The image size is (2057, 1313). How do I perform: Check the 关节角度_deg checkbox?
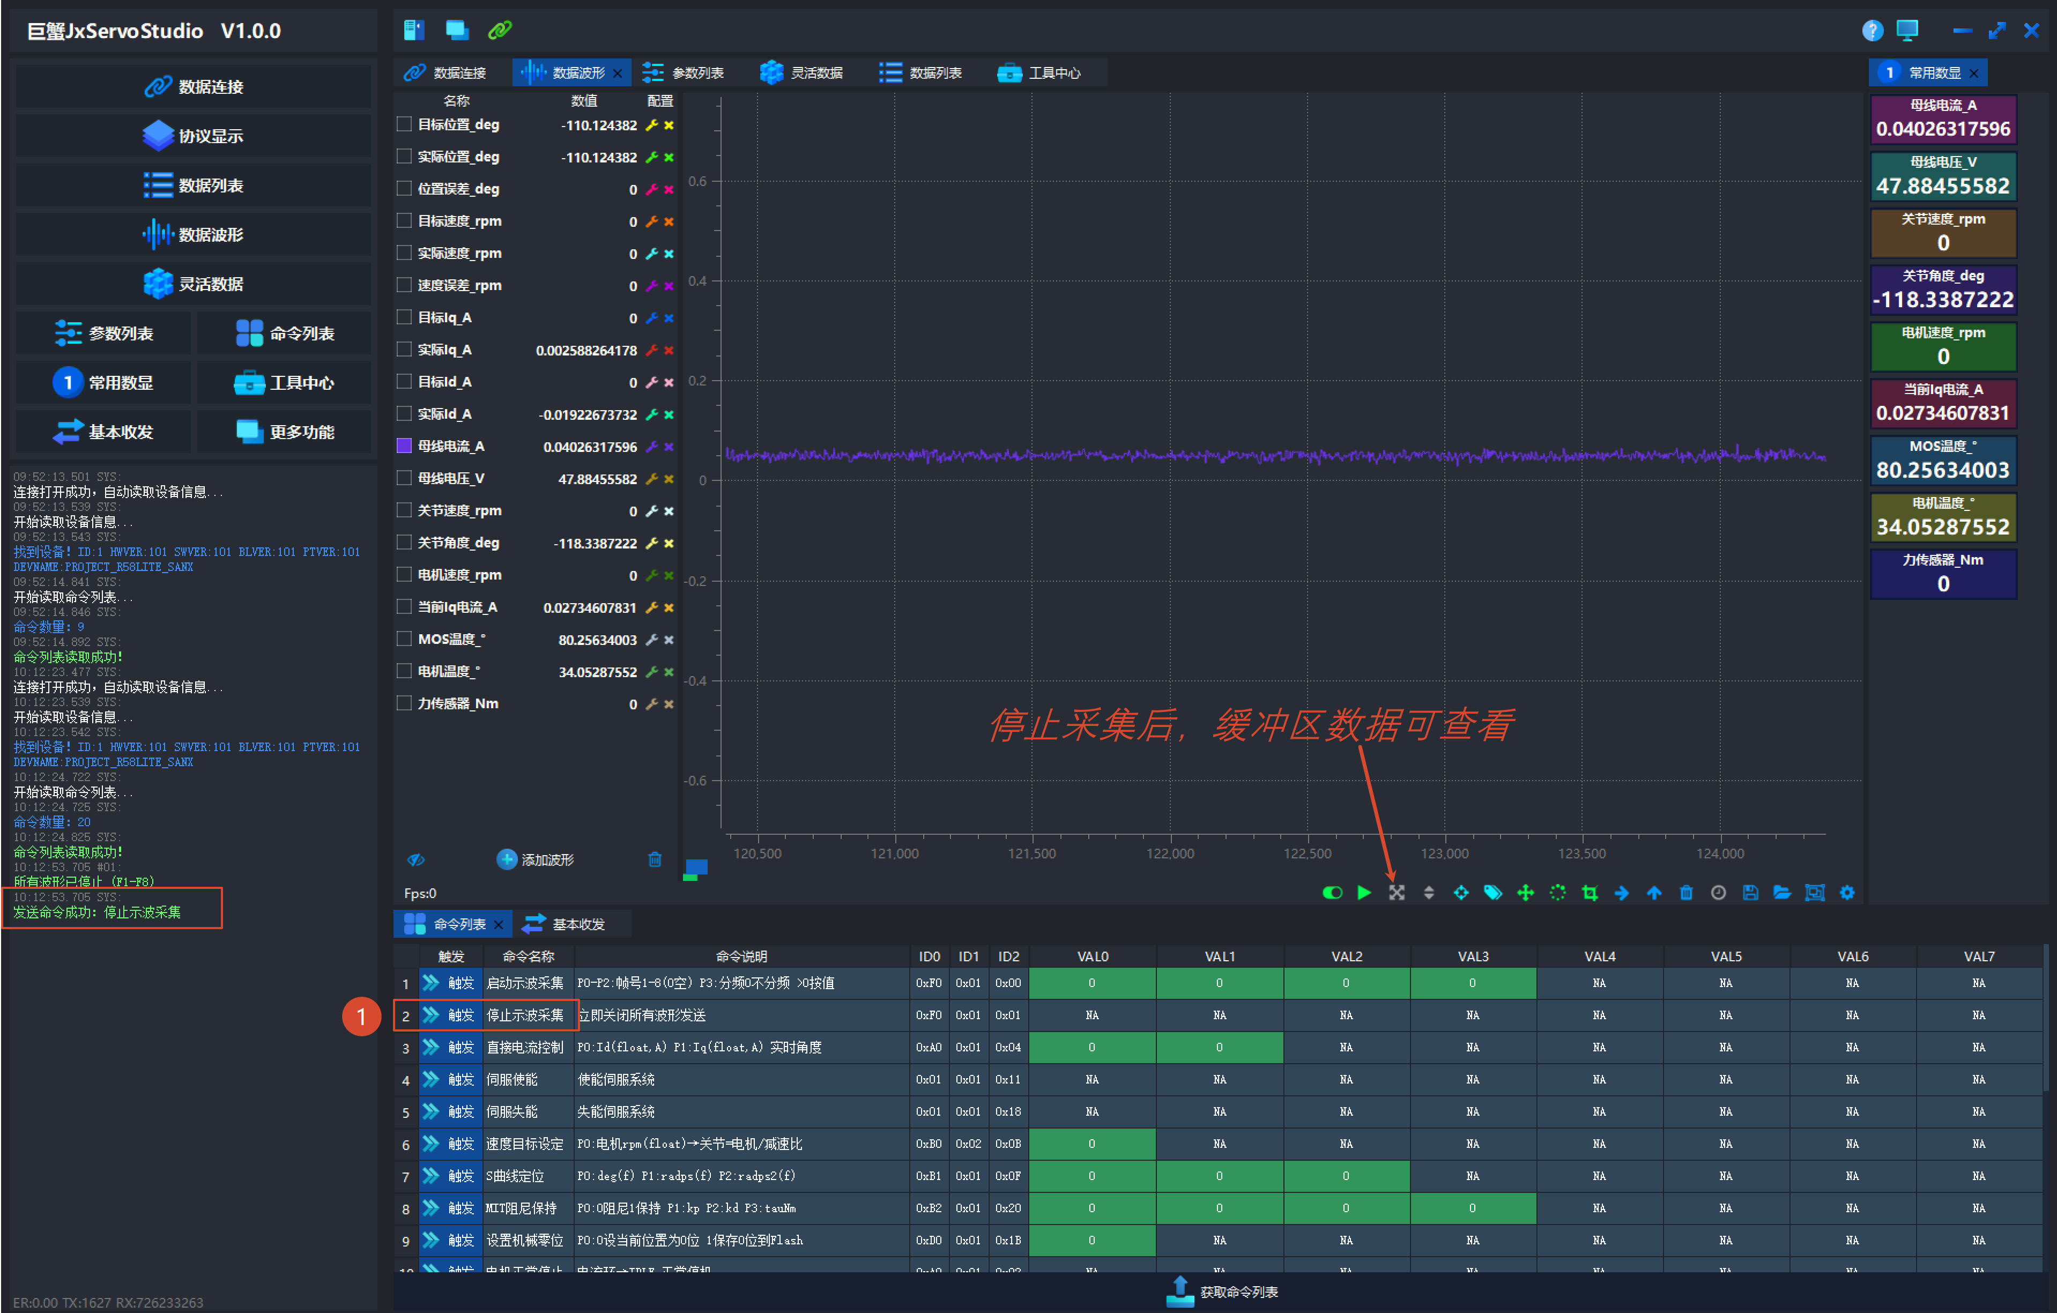[x=404, y=543]
